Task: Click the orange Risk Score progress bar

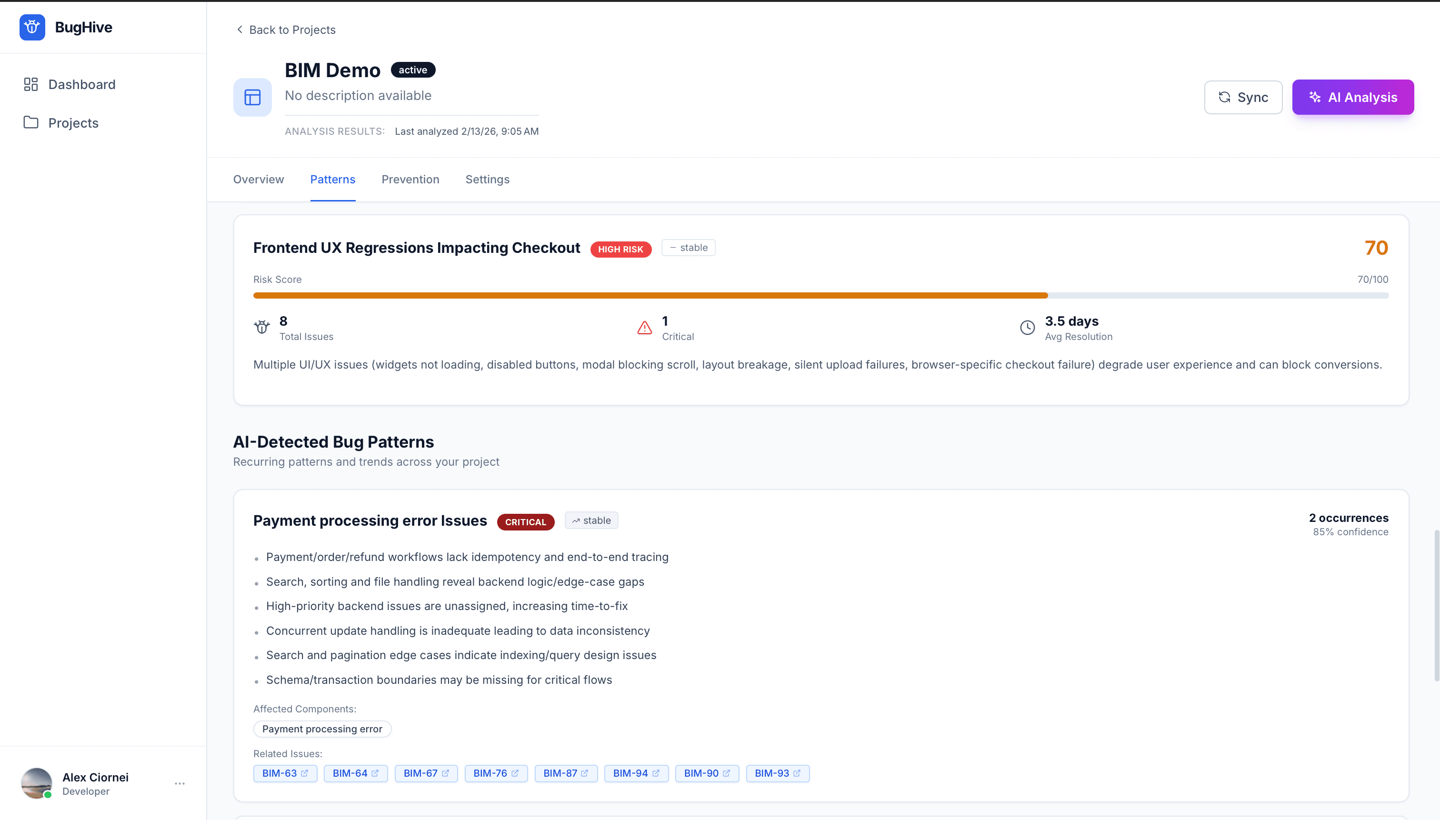Action: click(x=650, y=295)
